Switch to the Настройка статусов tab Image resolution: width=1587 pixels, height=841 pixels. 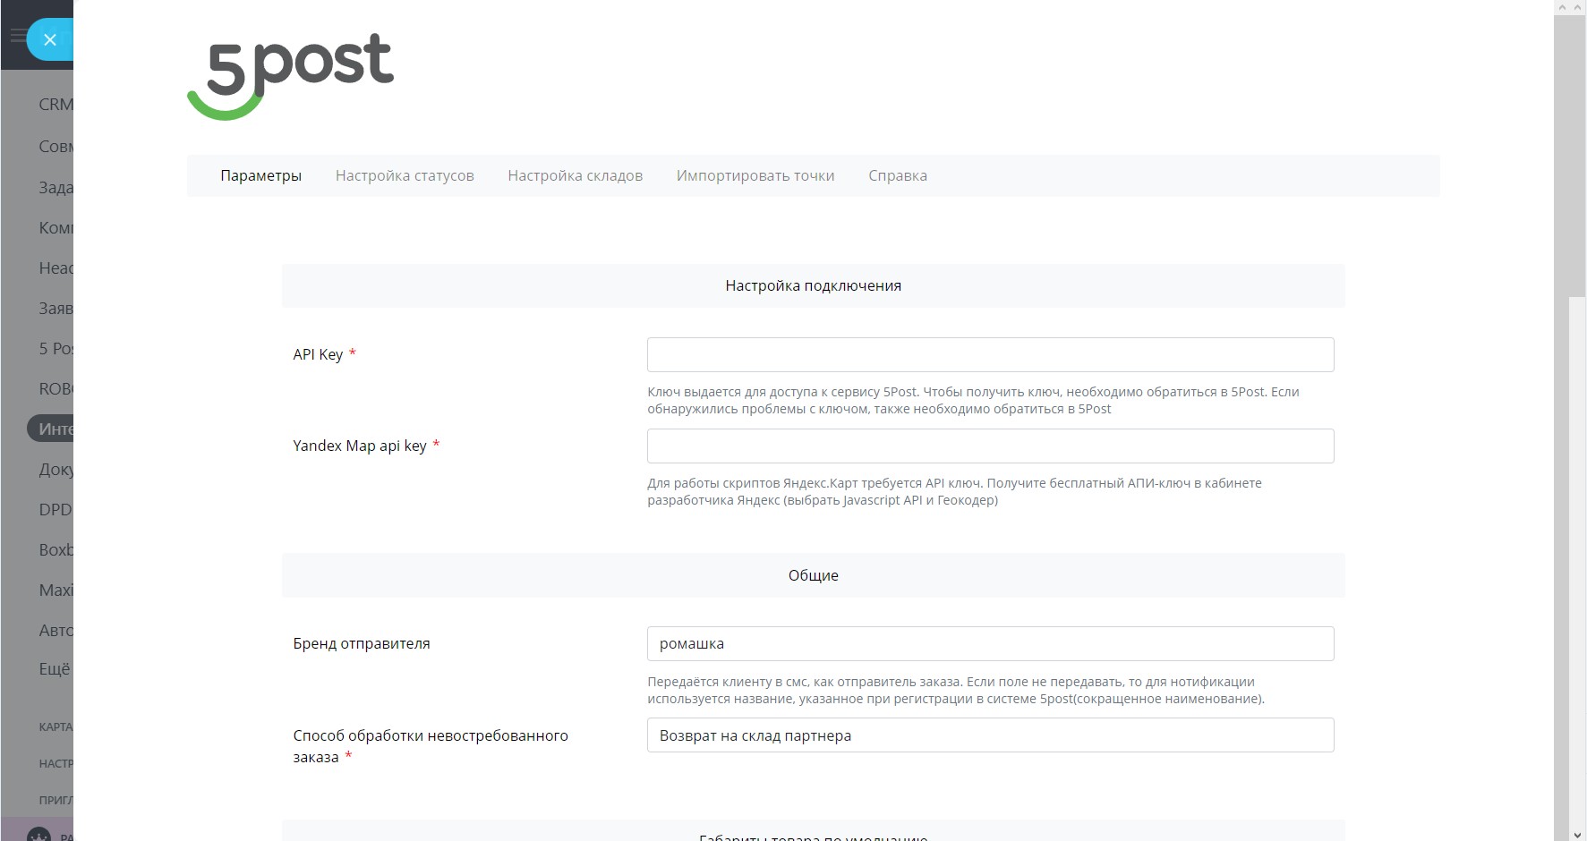pyautogui.click(x=405, y=175)
